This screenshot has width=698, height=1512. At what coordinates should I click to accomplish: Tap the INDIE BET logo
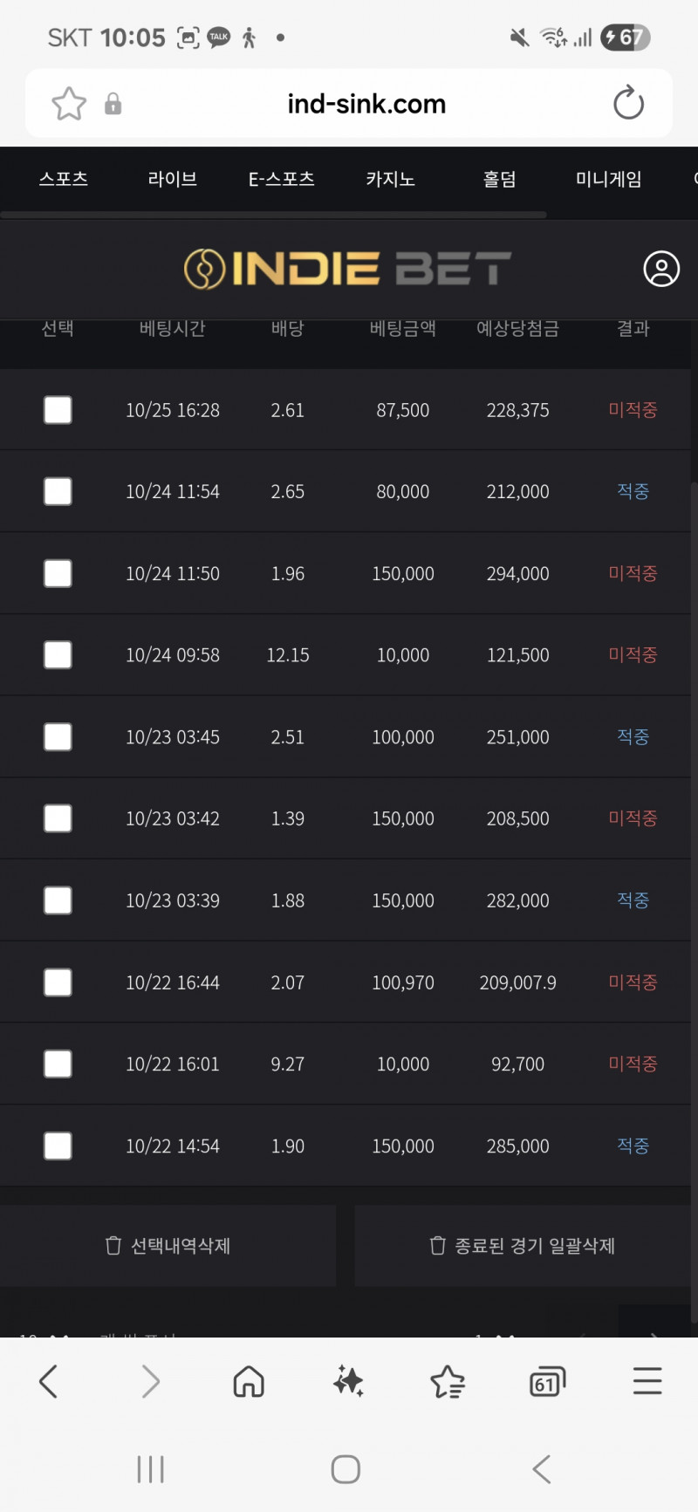click(347, 269)
